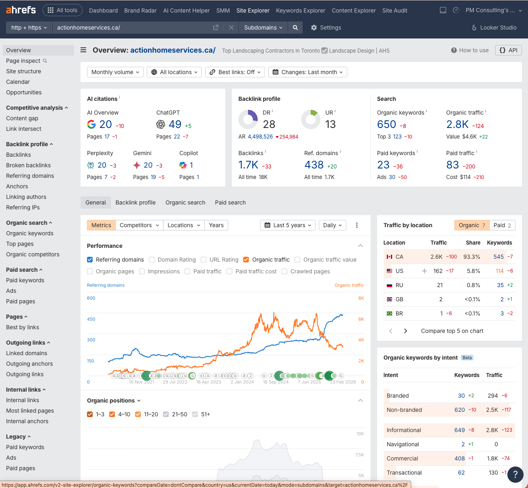This screenshot has height=488, width=528.
Task: Open Keywords Explorer from the top navigation
Action: 300,10
